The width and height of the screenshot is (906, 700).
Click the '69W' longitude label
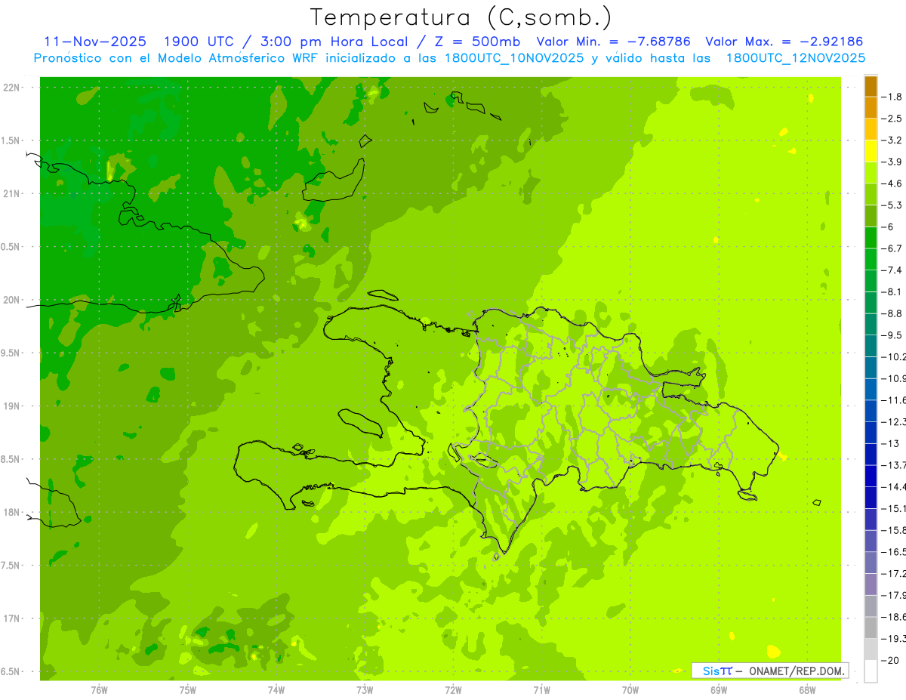coord(719,690)
